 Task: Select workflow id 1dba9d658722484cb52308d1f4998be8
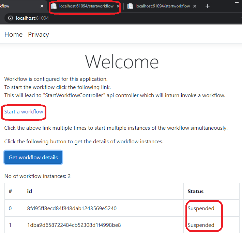click(74, 225)
